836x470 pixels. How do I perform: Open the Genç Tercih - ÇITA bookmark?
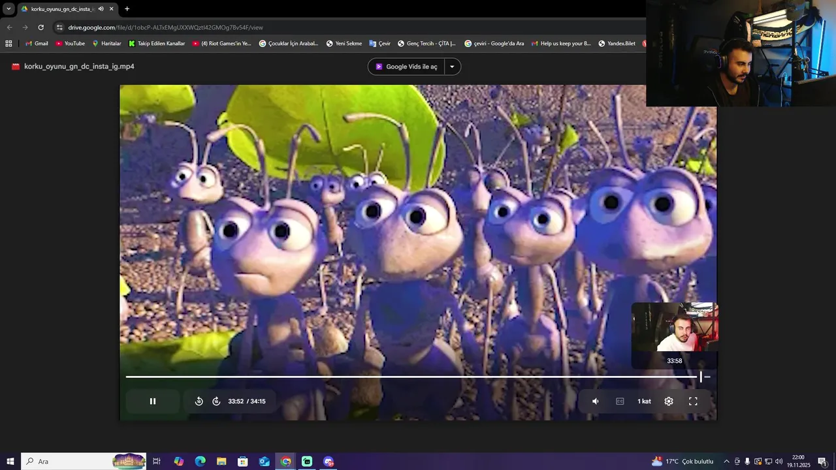(x=426, y=44)
